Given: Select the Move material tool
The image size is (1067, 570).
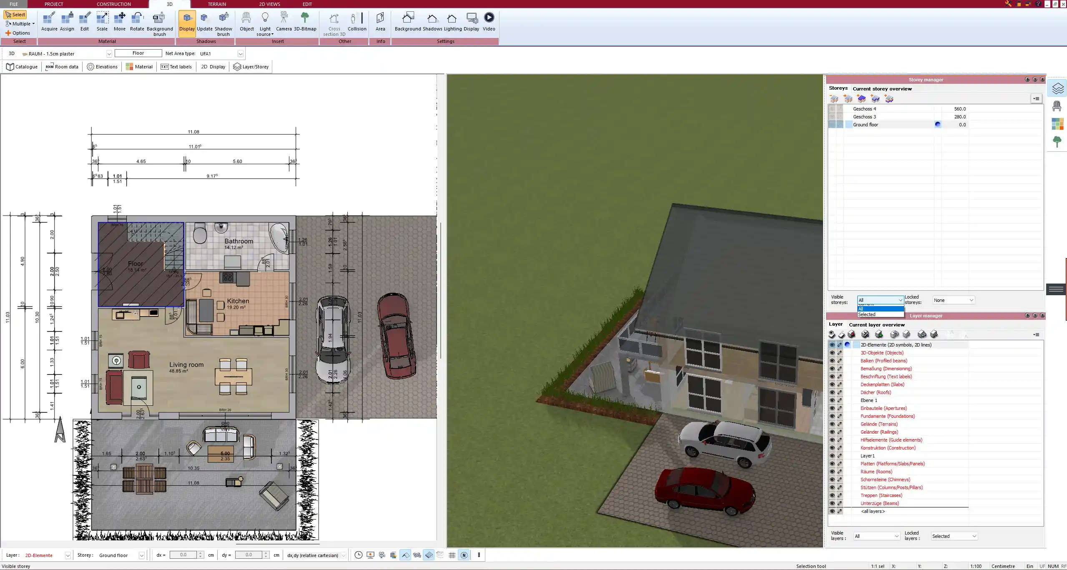Looking at the screenshot, I should click(x=120, y=22).
